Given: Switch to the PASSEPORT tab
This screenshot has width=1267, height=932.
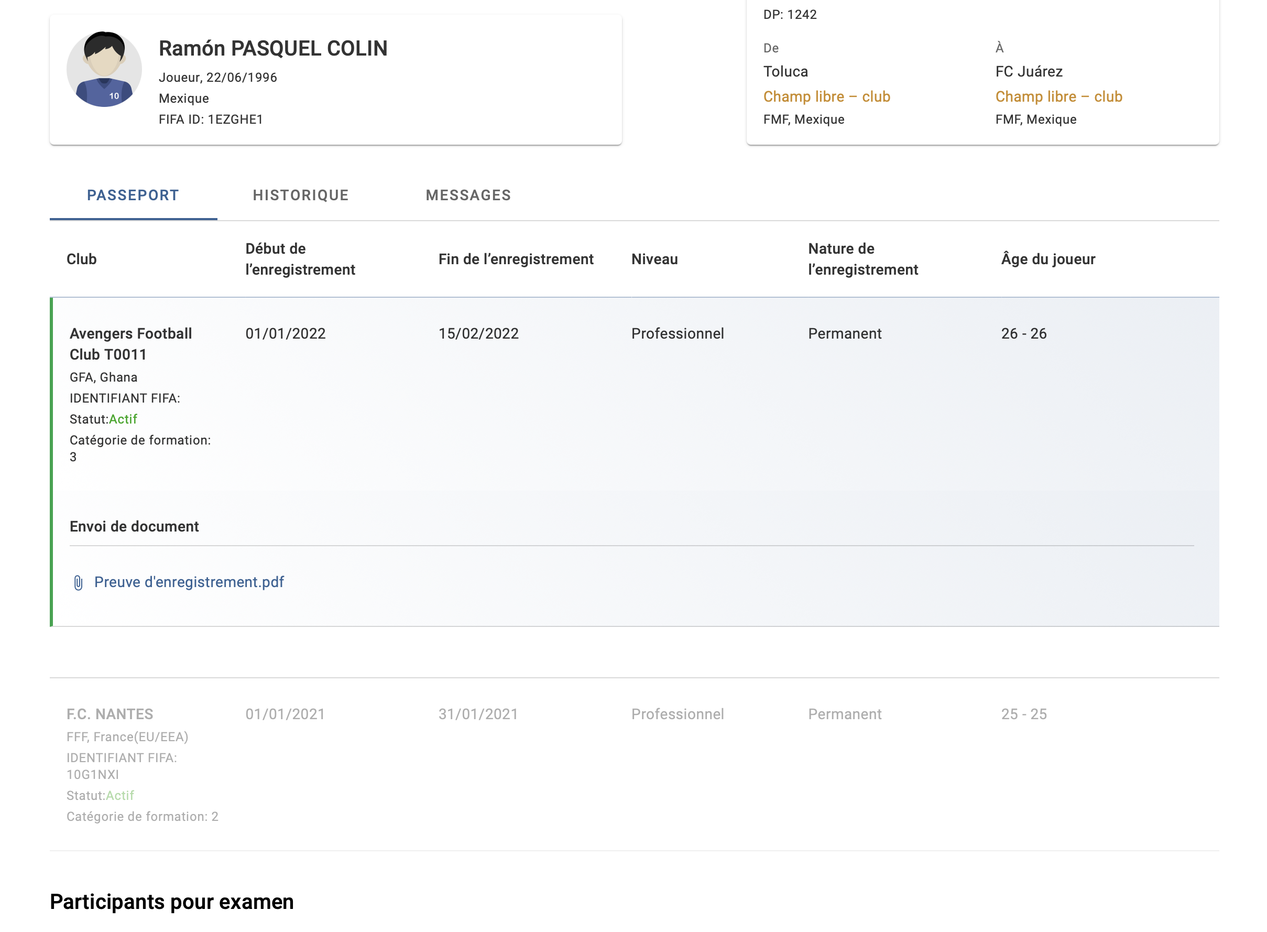Looking at the screenshot, I should [133, 195].
